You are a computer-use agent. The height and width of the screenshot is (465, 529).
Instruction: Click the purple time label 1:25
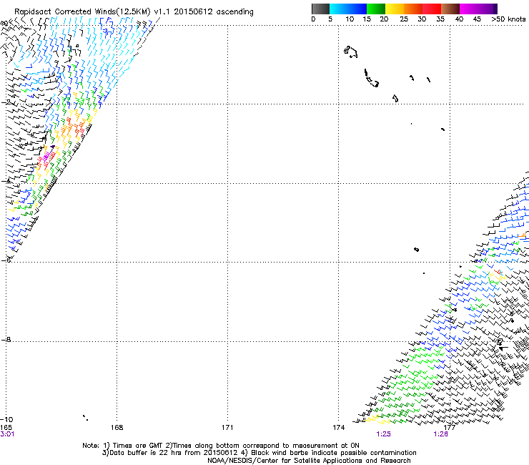click(384, 434)
